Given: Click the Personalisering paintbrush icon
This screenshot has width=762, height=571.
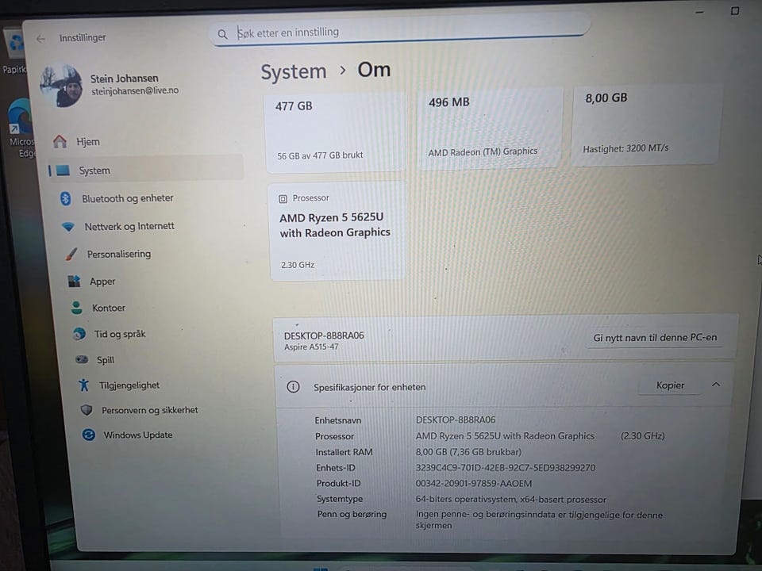Looking at the screenshot, I should pyautogui.click(x=71, y=254).
